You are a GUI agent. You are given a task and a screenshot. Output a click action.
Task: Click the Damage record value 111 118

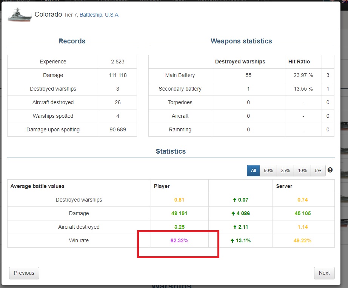point(118,75)
